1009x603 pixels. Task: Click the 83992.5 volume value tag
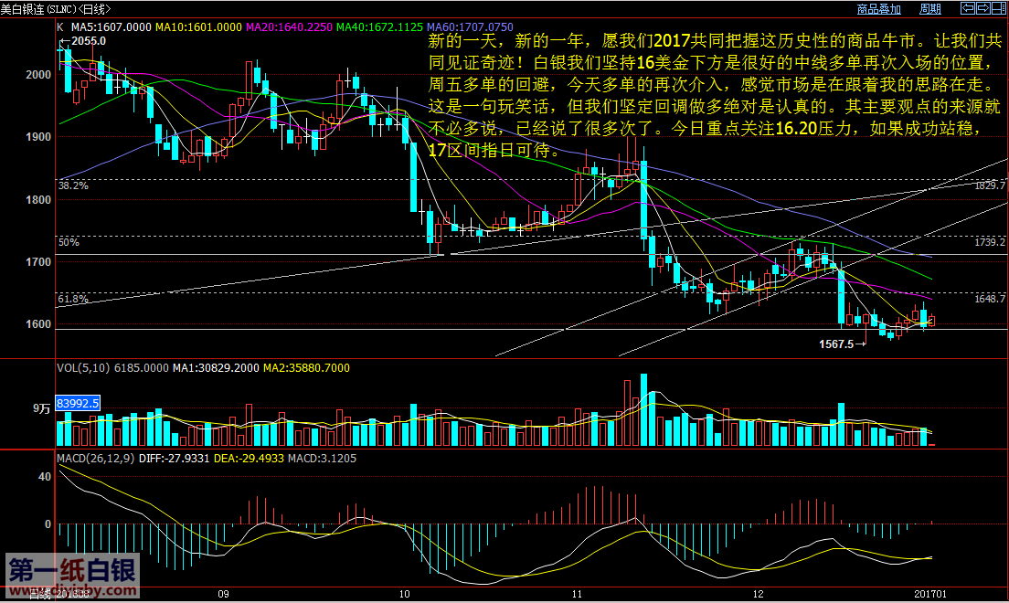coord(78,402)
